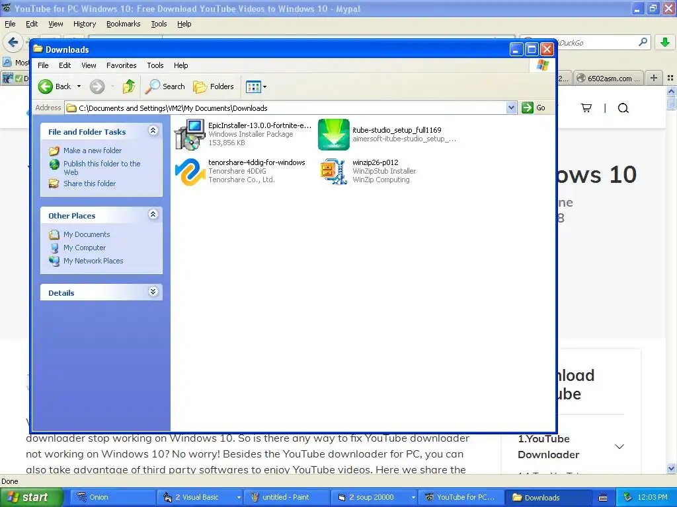This screenshot has height=507, width=677.
Task: Open Help menu in Downloads window
Action: pyautogui.click(x=181, y=65)
